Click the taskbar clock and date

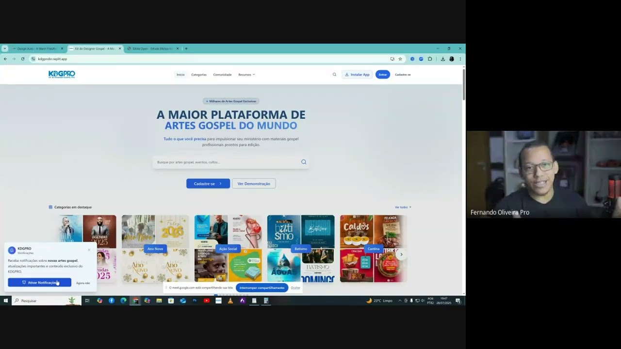[444, 301]
